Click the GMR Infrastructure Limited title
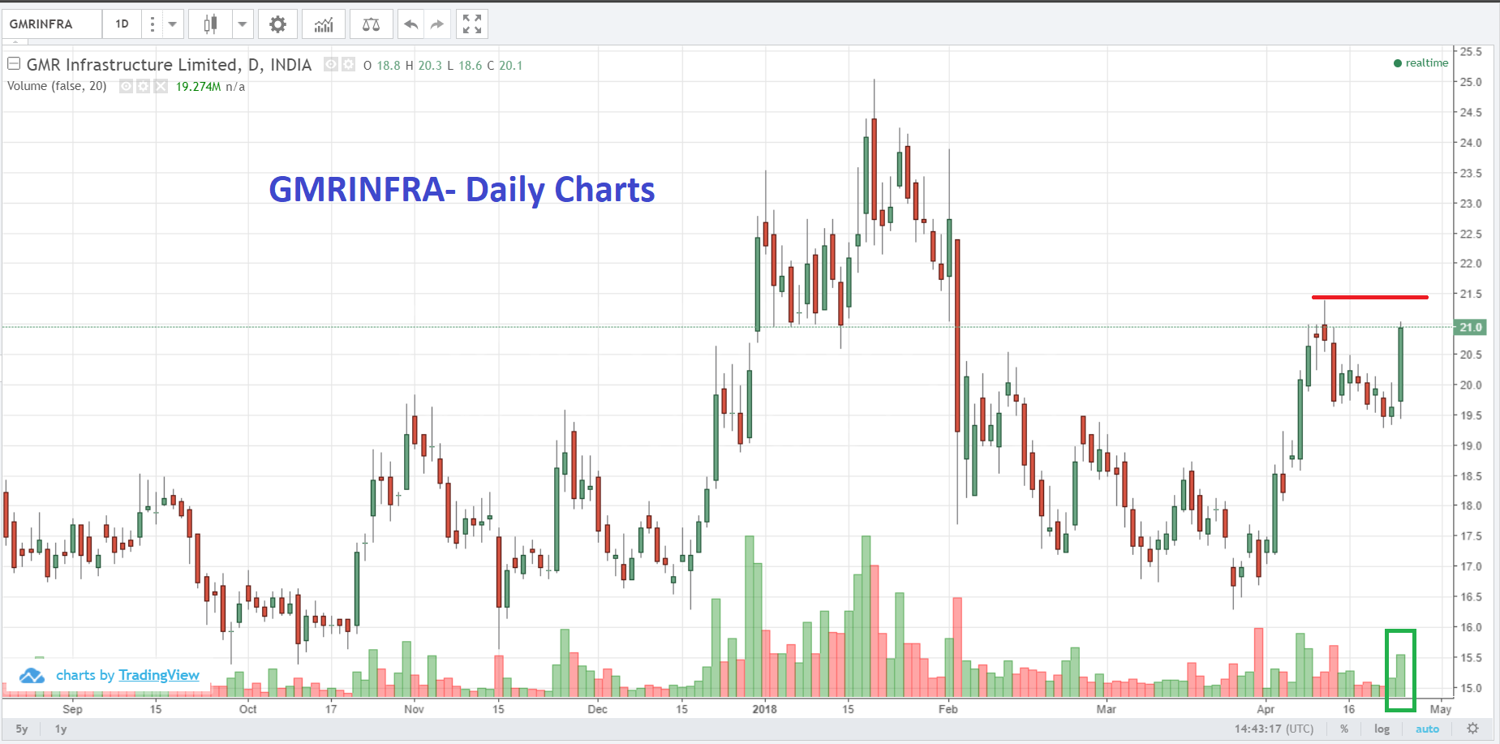This screenshot has width=1500, height=744. pyautogui.click(x=169, y=65)
